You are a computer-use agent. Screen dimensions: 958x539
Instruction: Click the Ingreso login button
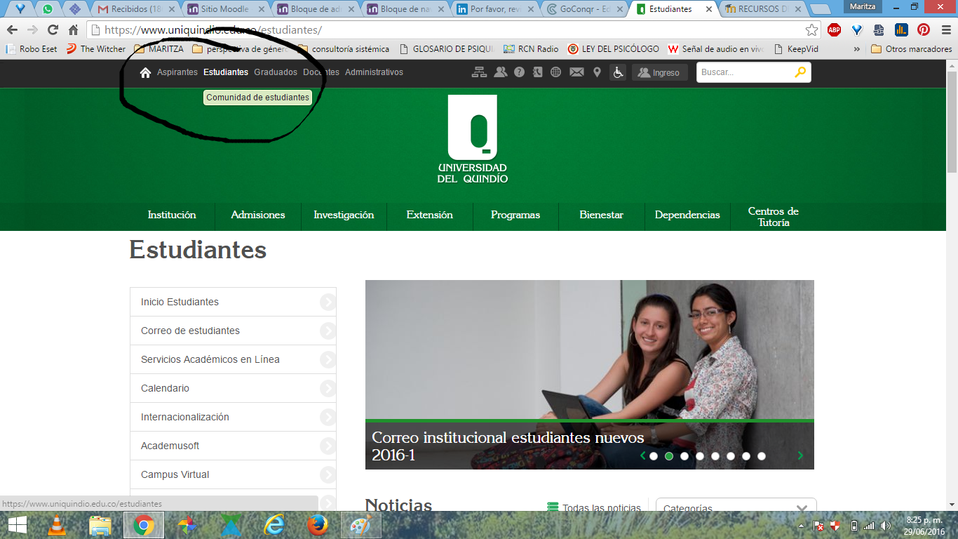click(x=659, y=72)
